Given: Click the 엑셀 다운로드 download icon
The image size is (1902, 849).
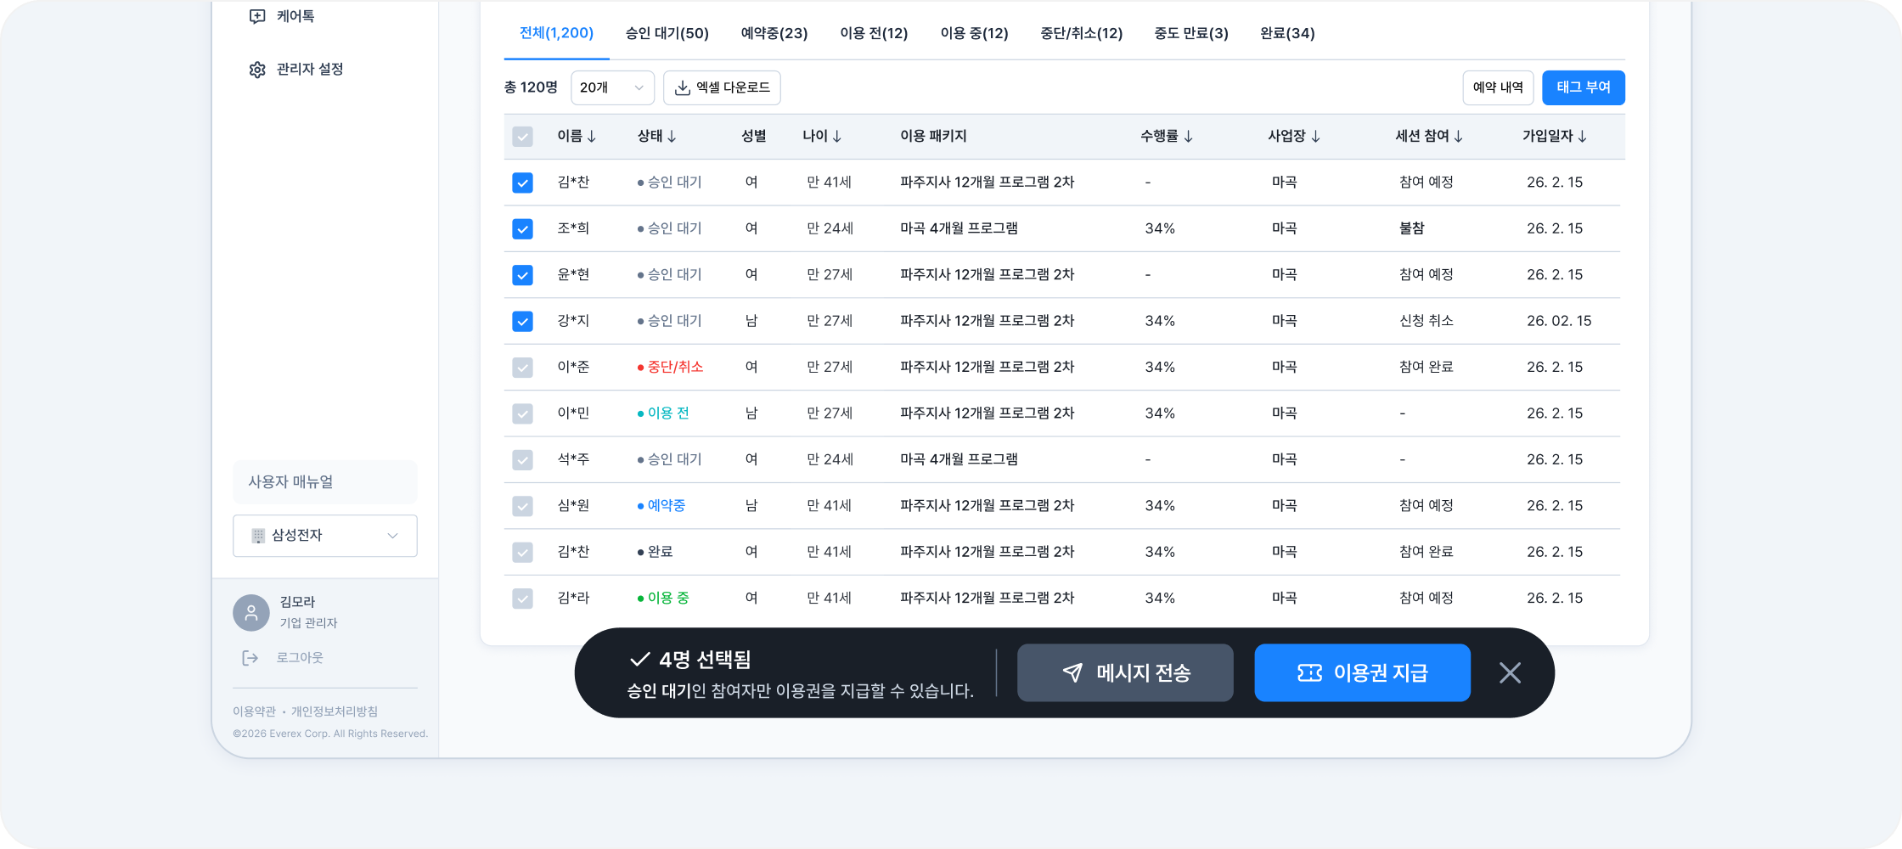Looking at the screenshot, I should coord(683,87).
